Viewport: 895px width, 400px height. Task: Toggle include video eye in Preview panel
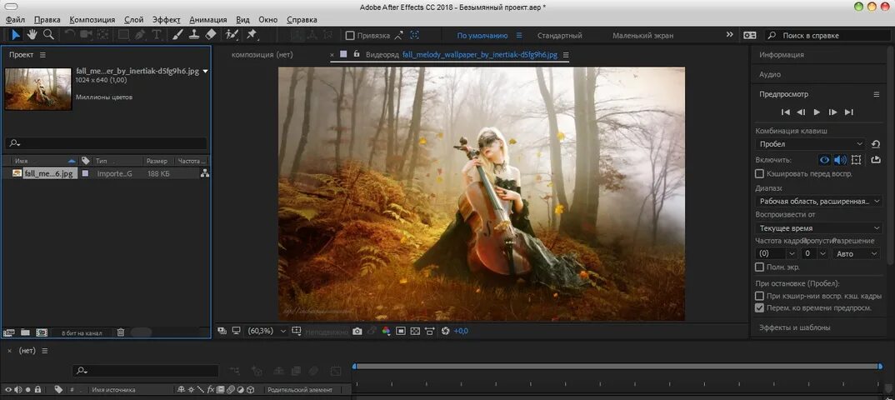tap(824, 160)
